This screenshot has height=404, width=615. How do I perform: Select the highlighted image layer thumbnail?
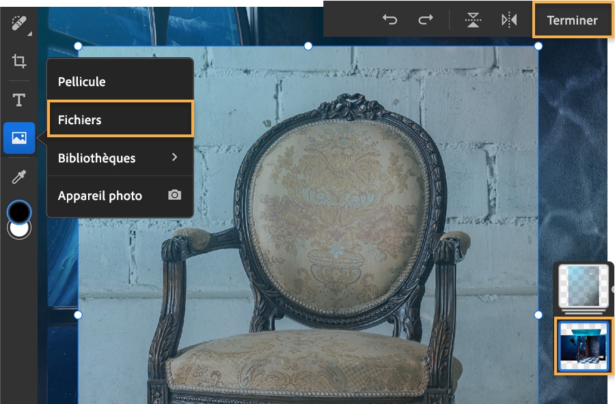[x=584, y=346]
